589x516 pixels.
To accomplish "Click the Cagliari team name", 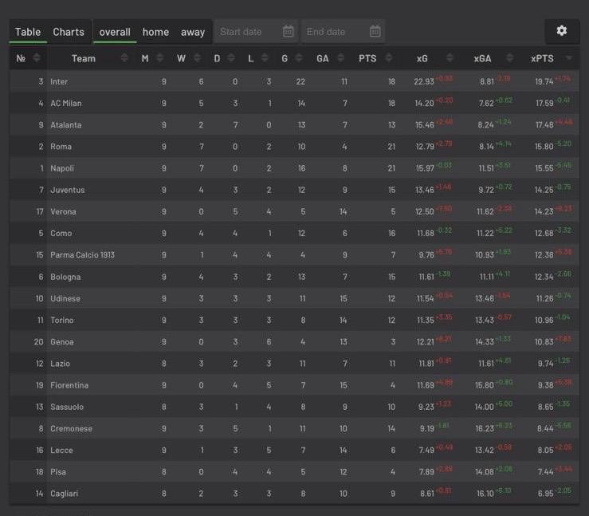I will point(65,494).
